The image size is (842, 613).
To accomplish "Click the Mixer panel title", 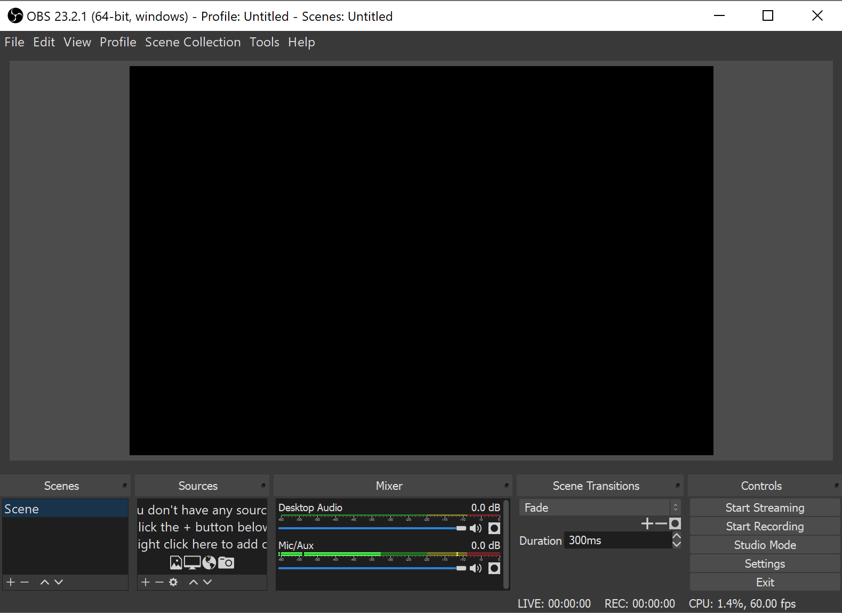I will click(389, 486).
